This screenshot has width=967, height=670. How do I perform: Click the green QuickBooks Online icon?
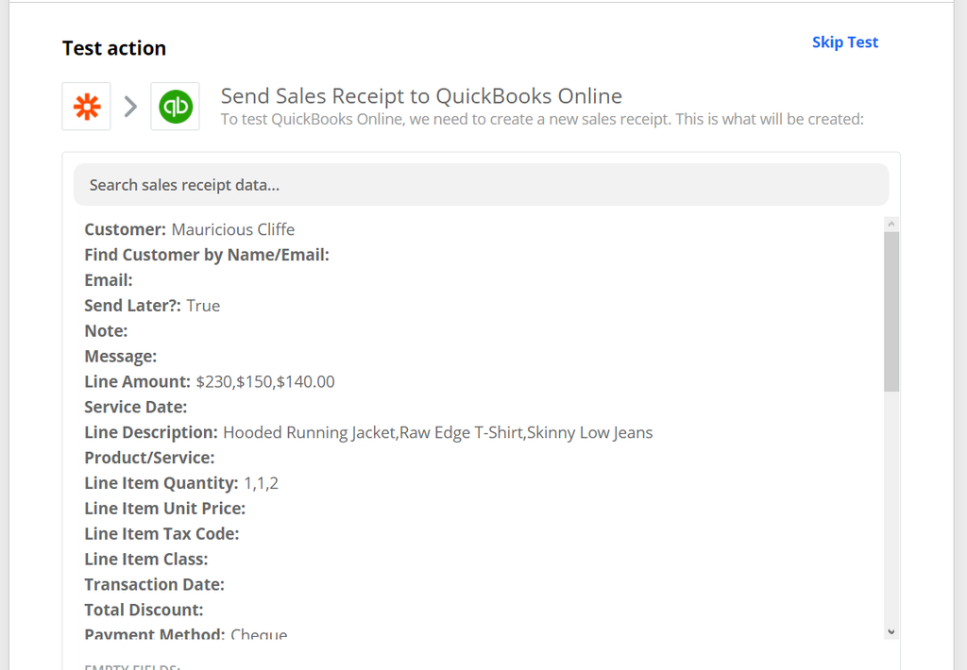(175, 107)
